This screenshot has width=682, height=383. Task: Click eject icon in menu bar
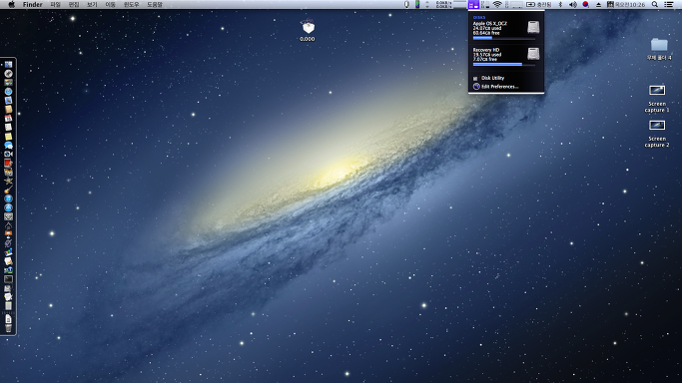(598, 4)
